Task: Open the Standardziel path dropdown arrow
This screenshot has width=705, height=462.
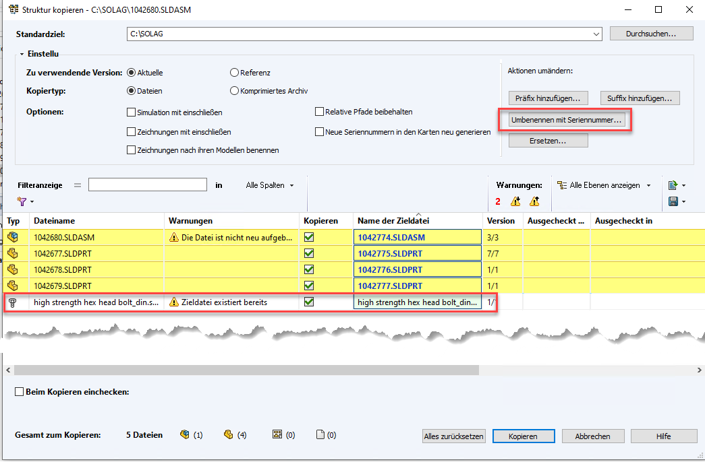Action: (x=596, y=34)
